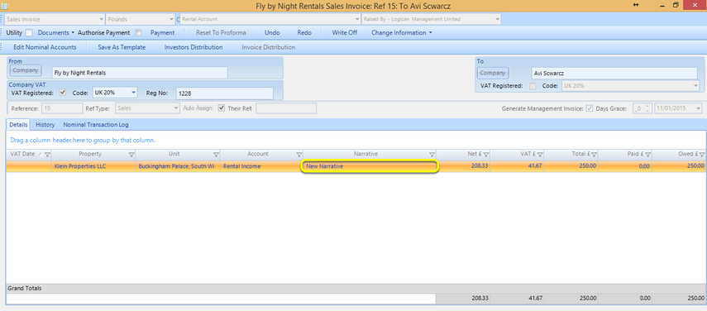Image resolution: width=707 pixels, height=311 pixels.
Task: Select the Rental Income account cell
Action: coord(261,166)
